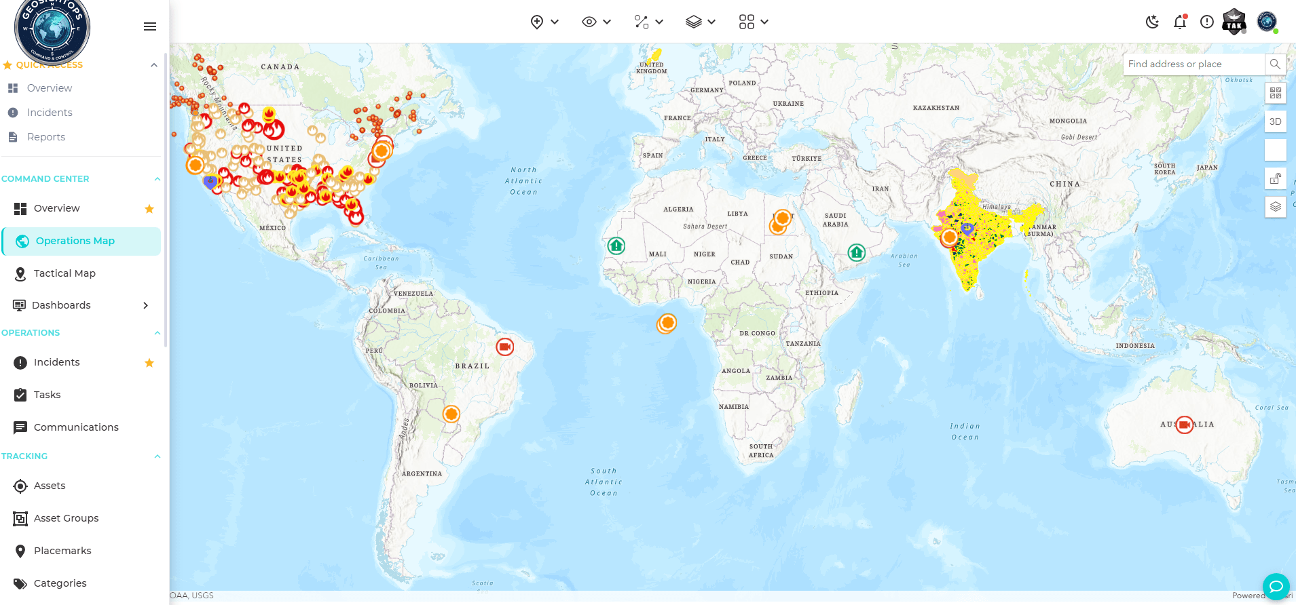This screenshot has height=605, width=1296.
Task: Switch map to 3D view
Action: pos(1275,121)
